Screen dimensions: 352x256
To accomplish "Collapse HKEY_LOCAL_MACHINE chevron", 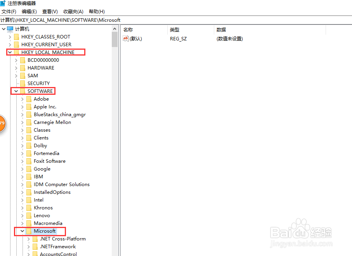I will [x=10, y=52].
